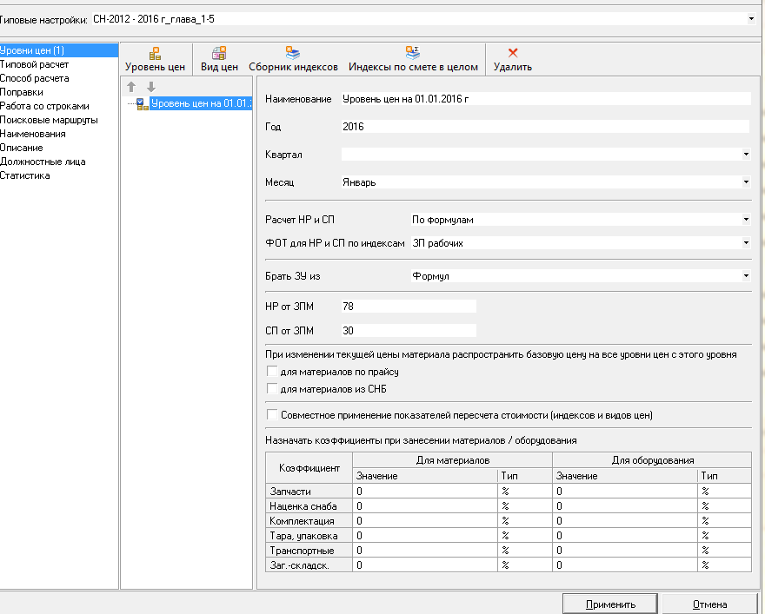
Task: Open ФОТ для НР и СП dropdown
Action: pos(746,242)
